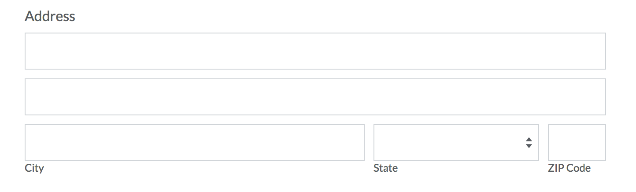Click the "ZIP Code" label text
This screenshot has height=192, width=636.
pos(569,168)
